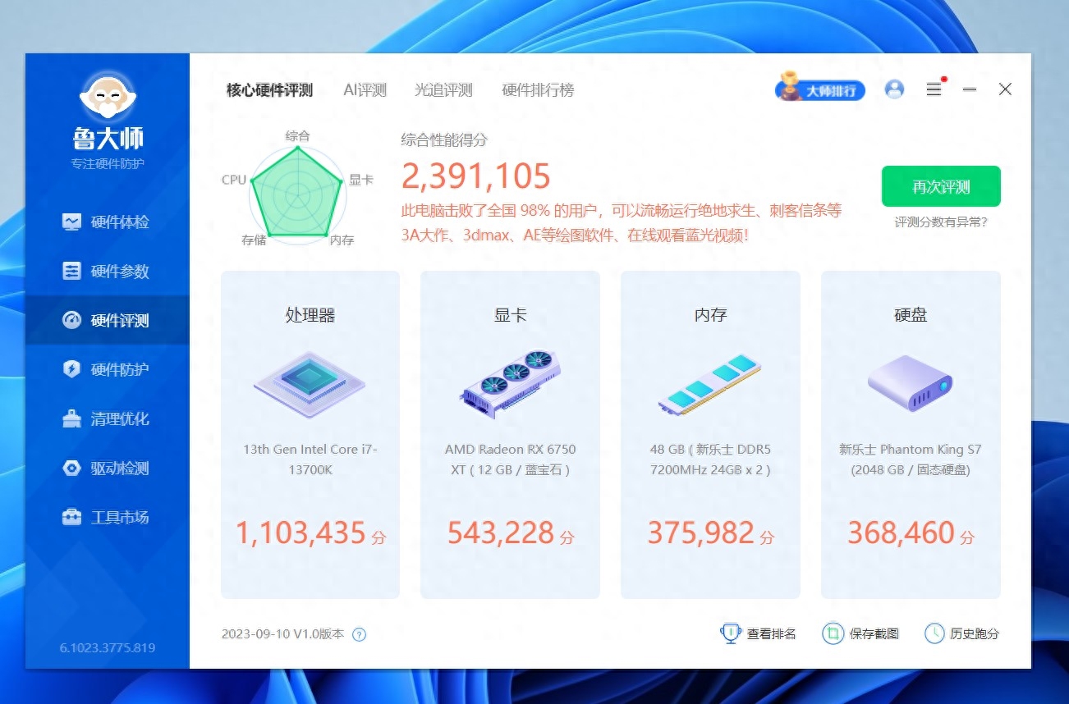1069x704 pixels.
Task: Click the 大师排行 trophy badge
Action: click(x=820, y=89)
